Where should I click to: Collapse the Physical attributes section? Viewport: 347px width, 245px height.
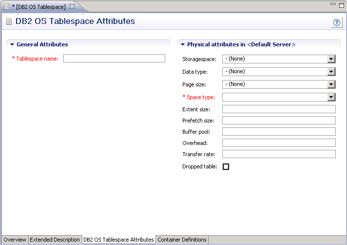coord(183,44)
